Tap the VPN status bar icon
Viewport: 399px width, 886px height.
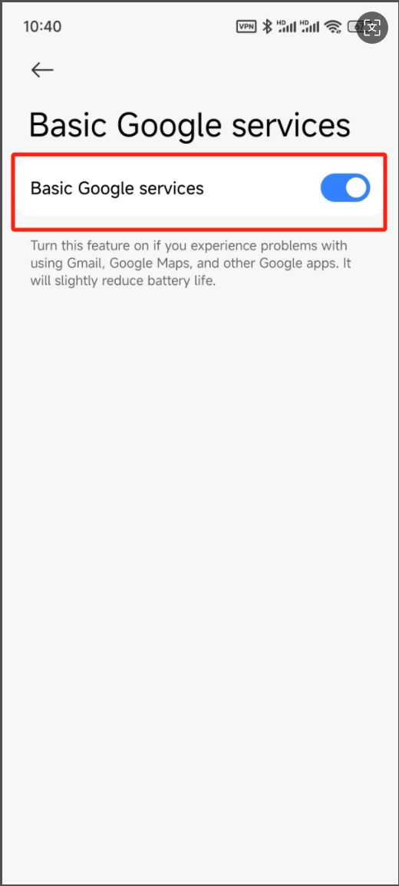pos(246,27)
